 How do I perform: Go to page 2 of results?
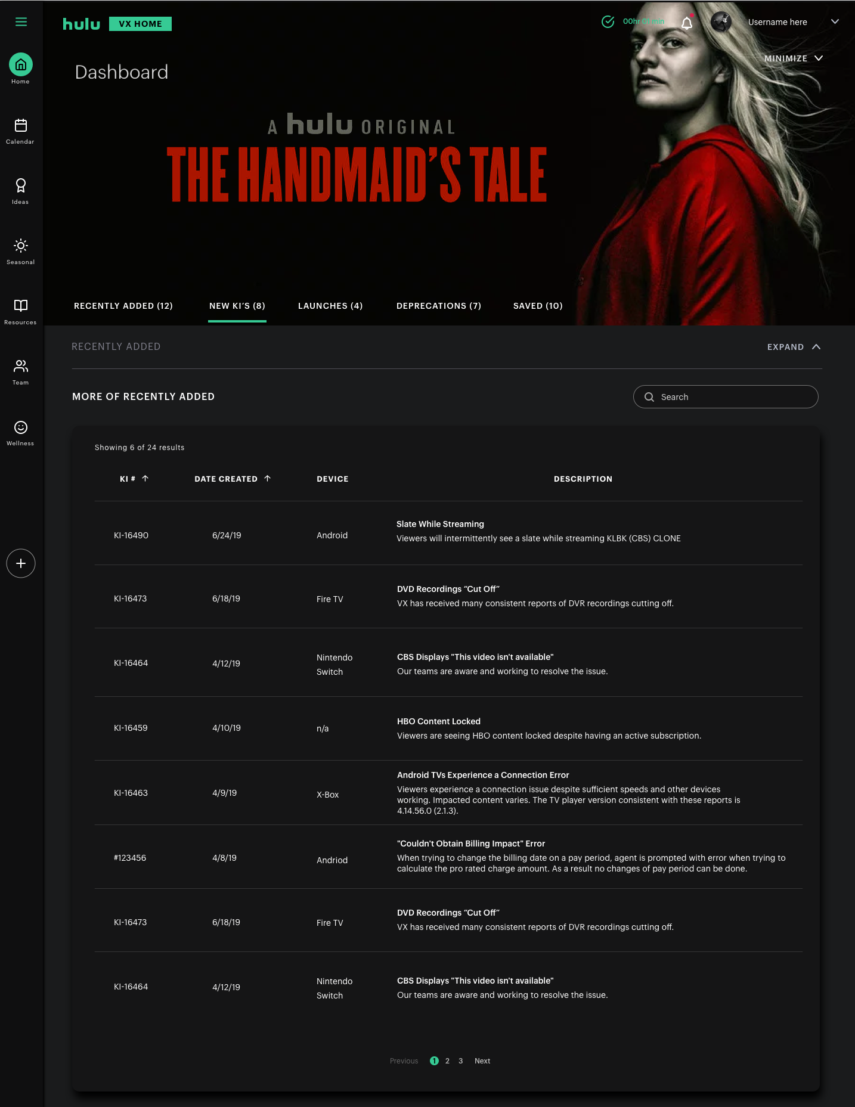tap(447, 1061)
